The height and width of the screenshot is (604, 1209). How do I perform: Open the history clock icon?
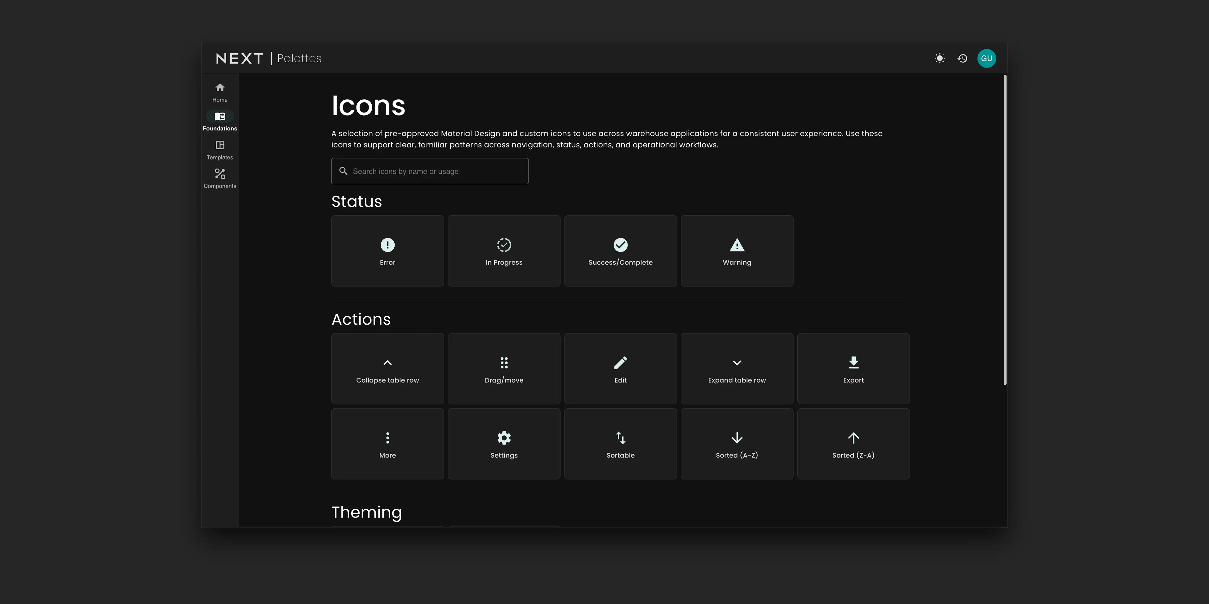pos(963,59)
